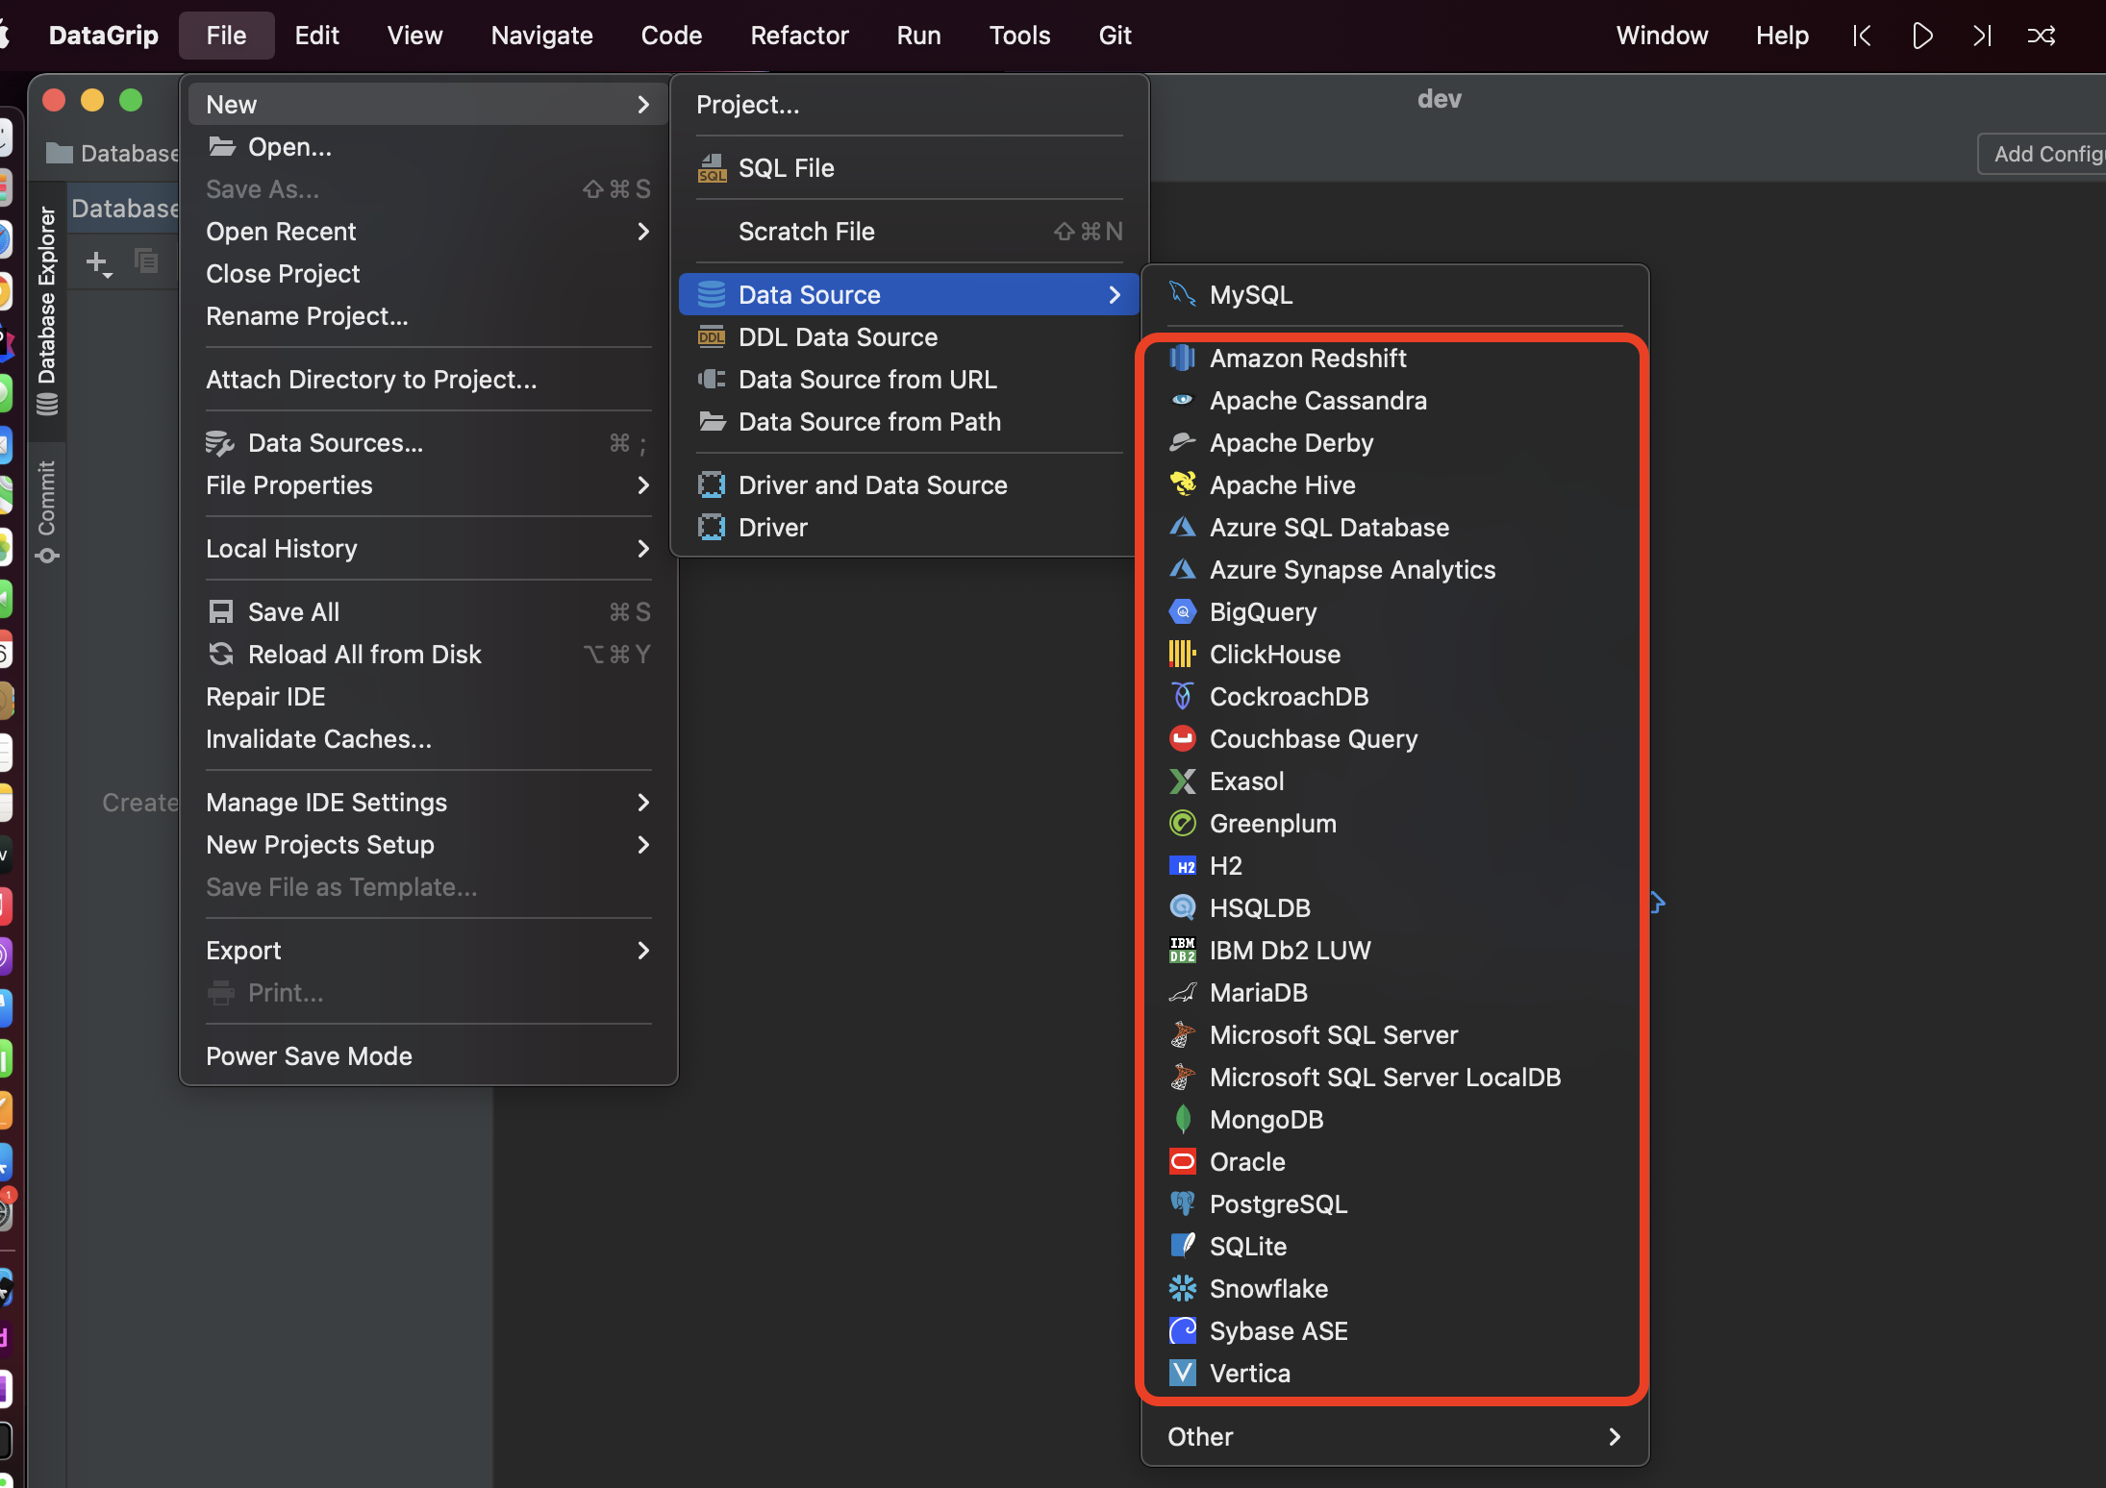Choose MariaDB data source

point(1394,993)
